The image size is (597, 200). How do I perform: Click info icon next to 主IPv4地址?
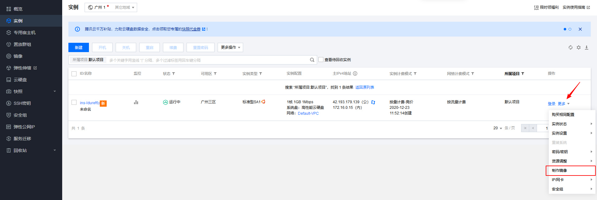point(355,73)
